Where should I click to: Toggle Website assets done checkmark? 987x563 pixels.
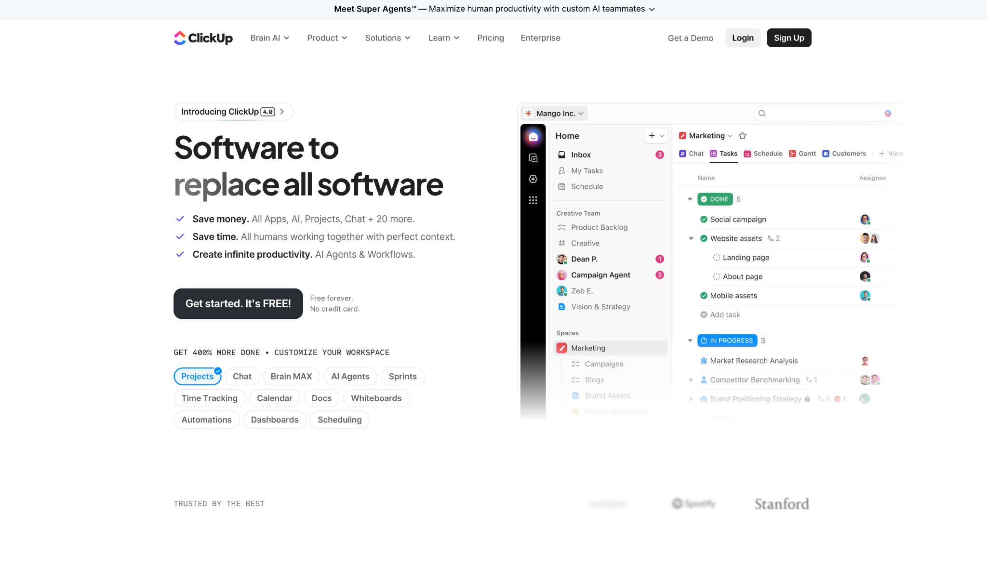(704, 238)
